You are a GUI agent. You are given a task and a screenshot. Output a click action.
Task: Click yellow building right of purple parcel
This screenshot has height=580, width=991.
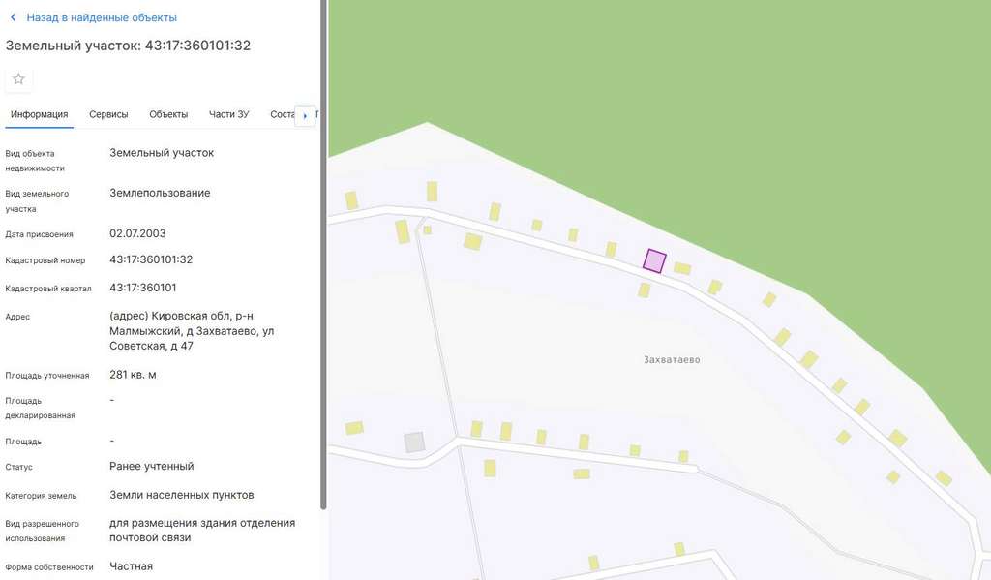682,268
